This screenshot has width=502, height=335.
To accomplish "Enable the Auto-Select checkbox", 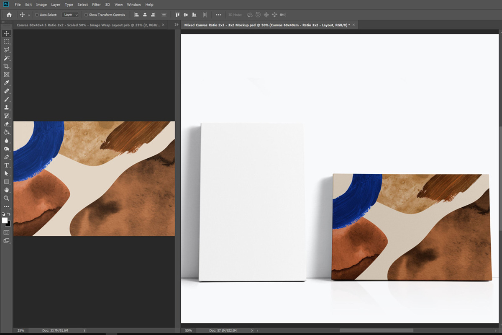I will (x=37, y=15).
